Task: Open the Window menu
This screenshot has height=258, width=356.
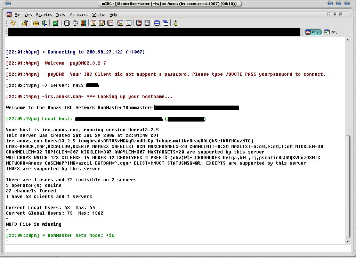Action: click(99, 15)
